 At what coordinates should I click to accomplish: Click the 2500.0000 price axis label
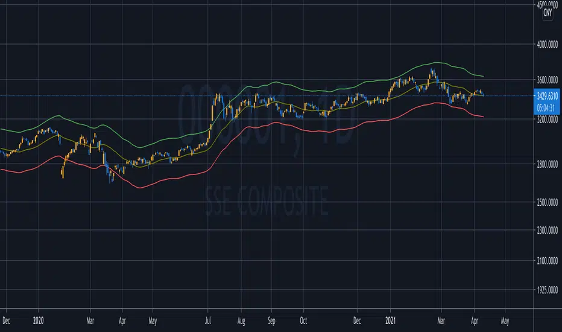click(x=548, y=202)
